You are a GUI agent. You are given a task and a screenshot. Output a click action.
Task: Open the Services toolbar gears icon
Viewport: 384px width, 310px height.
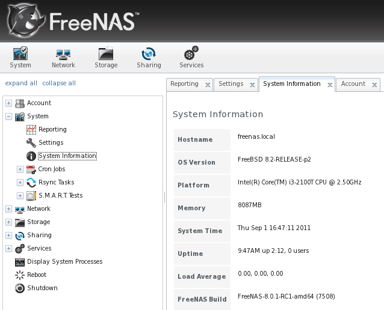191,53
